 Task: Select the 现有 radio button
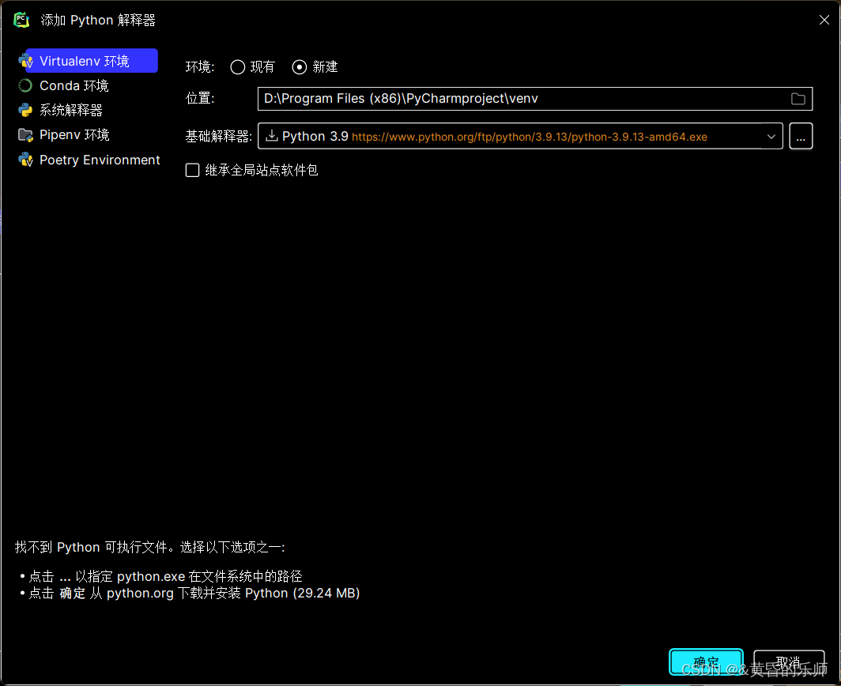237,67
